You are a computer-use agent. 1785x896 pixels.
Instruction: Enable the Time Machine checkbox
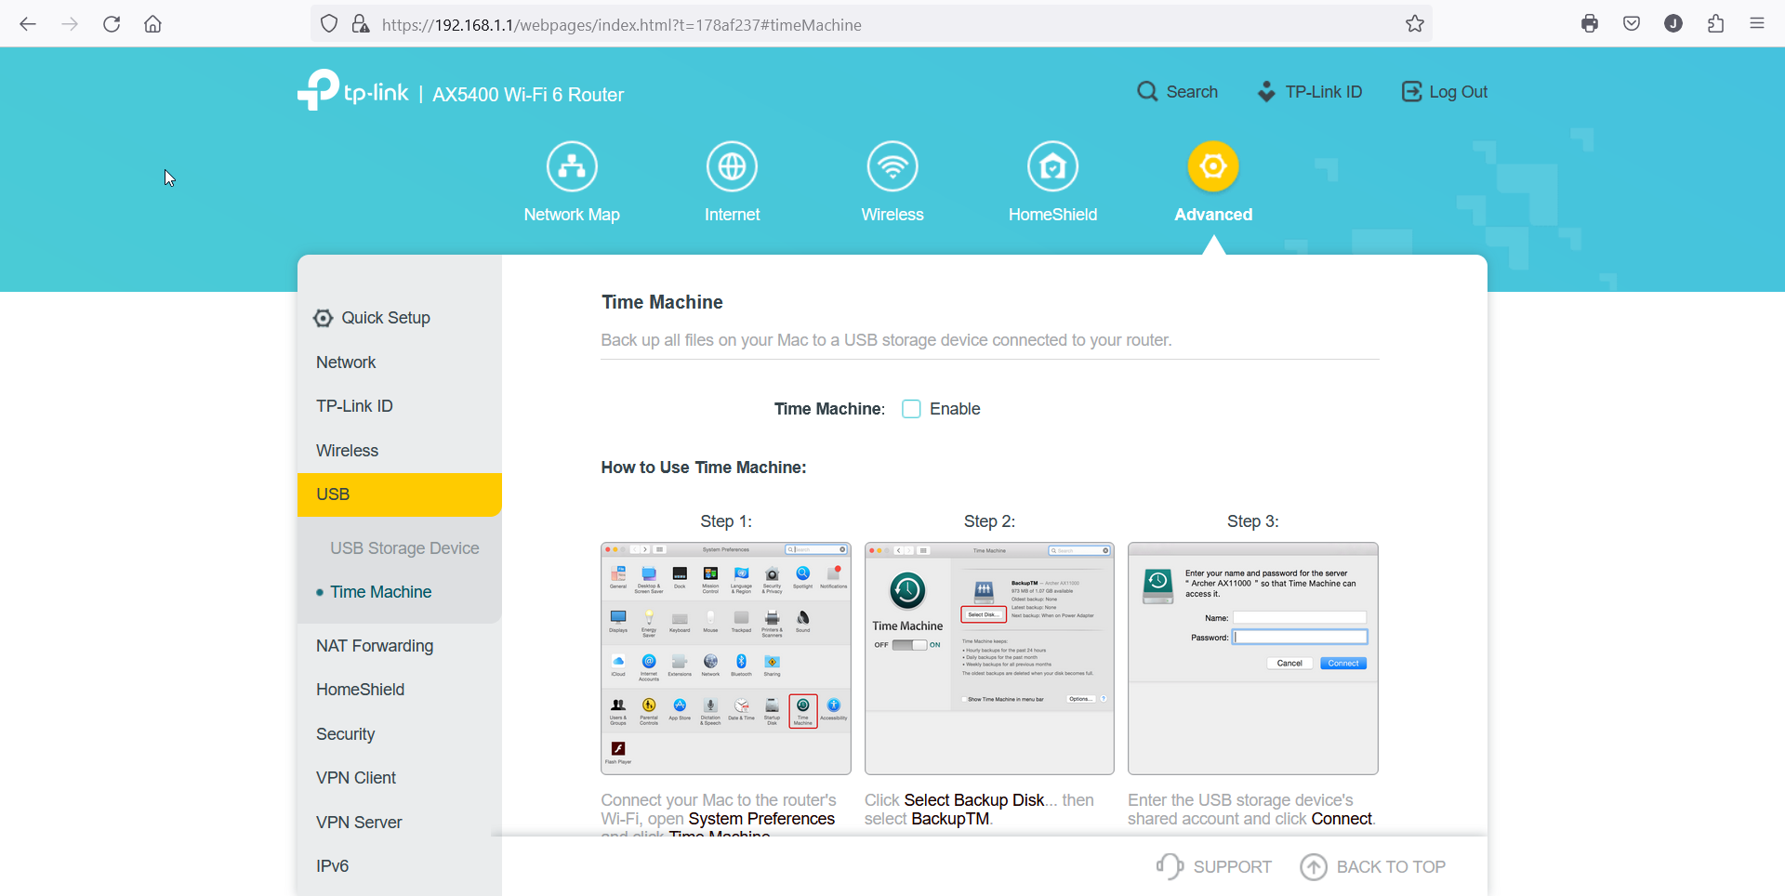coord(911,409)
